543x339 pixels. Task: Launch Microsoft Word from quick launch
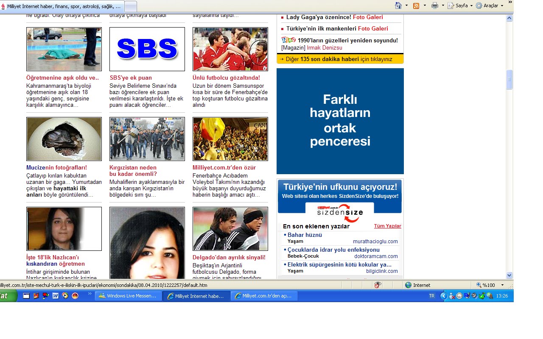coord(55,296)
